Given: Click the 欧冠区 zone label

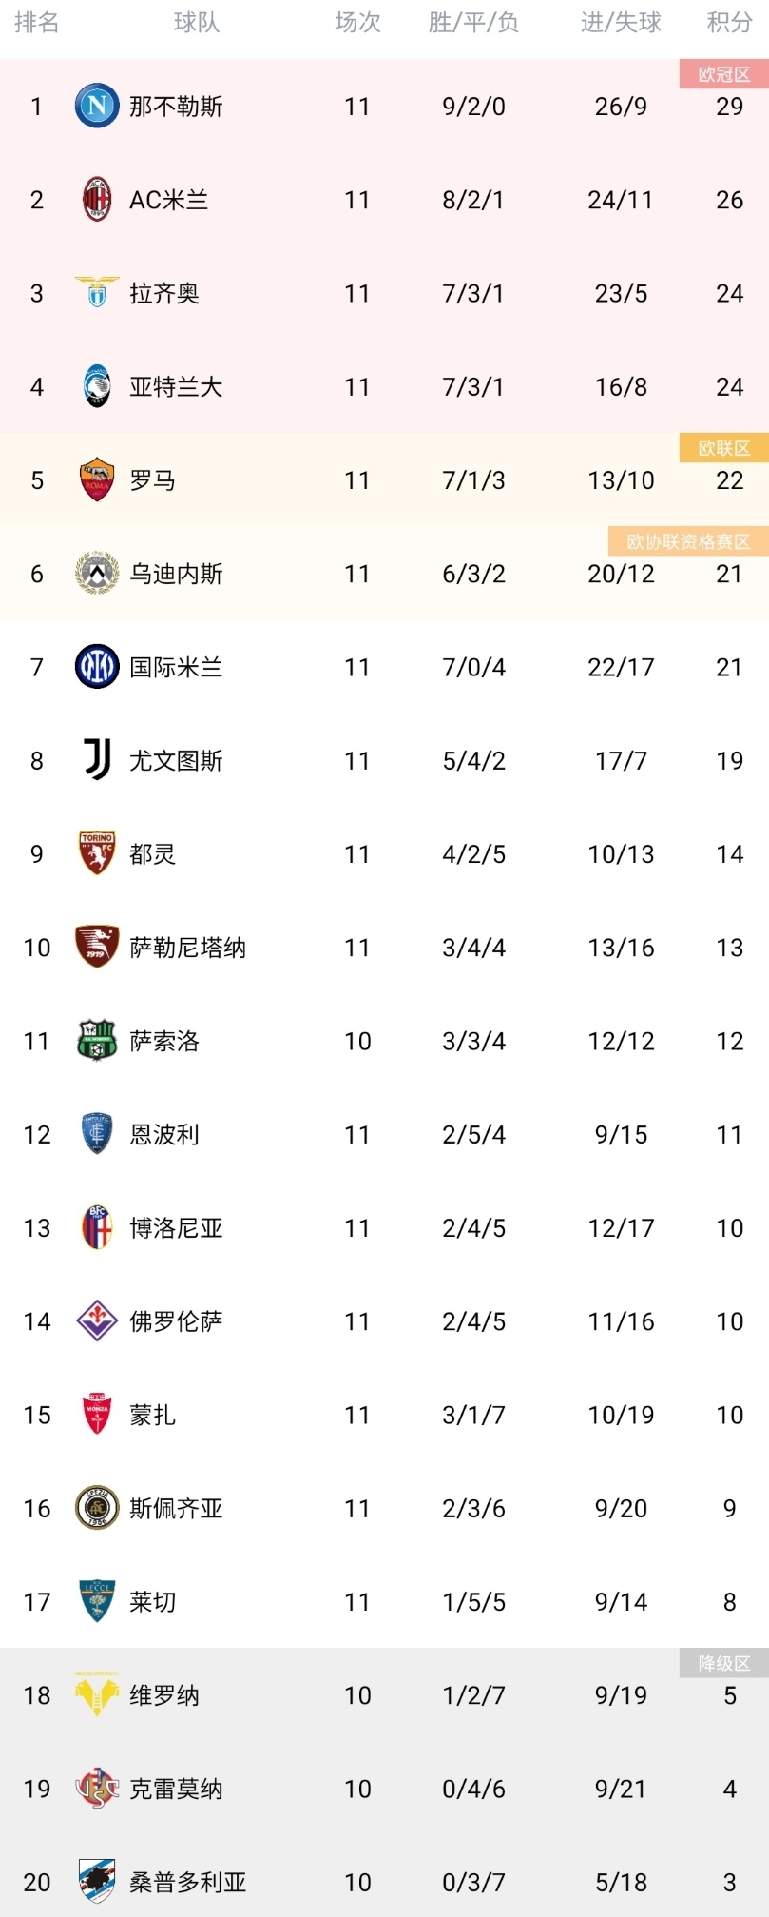Looking at the screenshot, I should click(x=723, y=74).
